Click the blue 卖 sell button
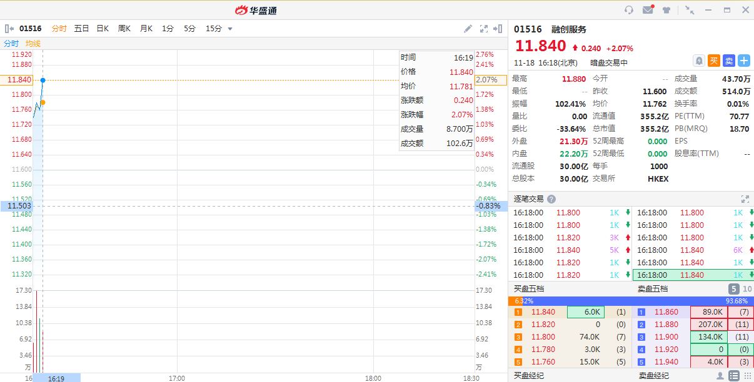 [x=729, y=61]
